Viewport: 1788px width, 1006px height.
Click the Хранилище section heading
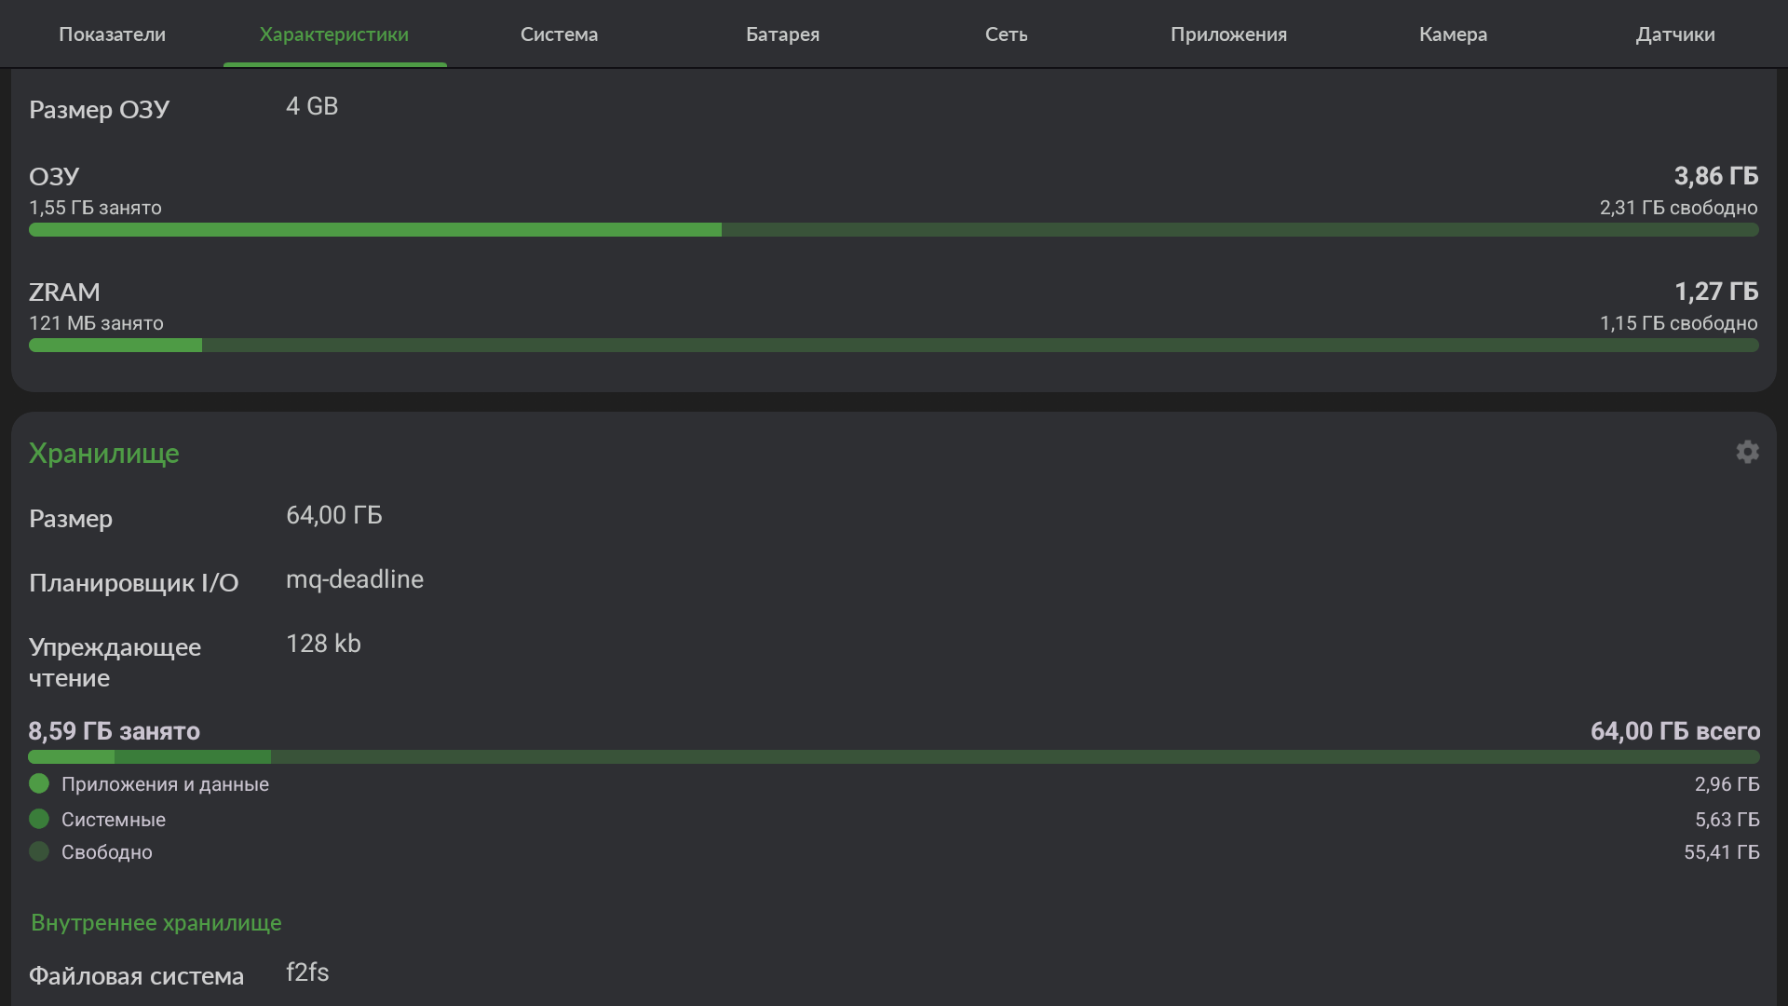104,454
